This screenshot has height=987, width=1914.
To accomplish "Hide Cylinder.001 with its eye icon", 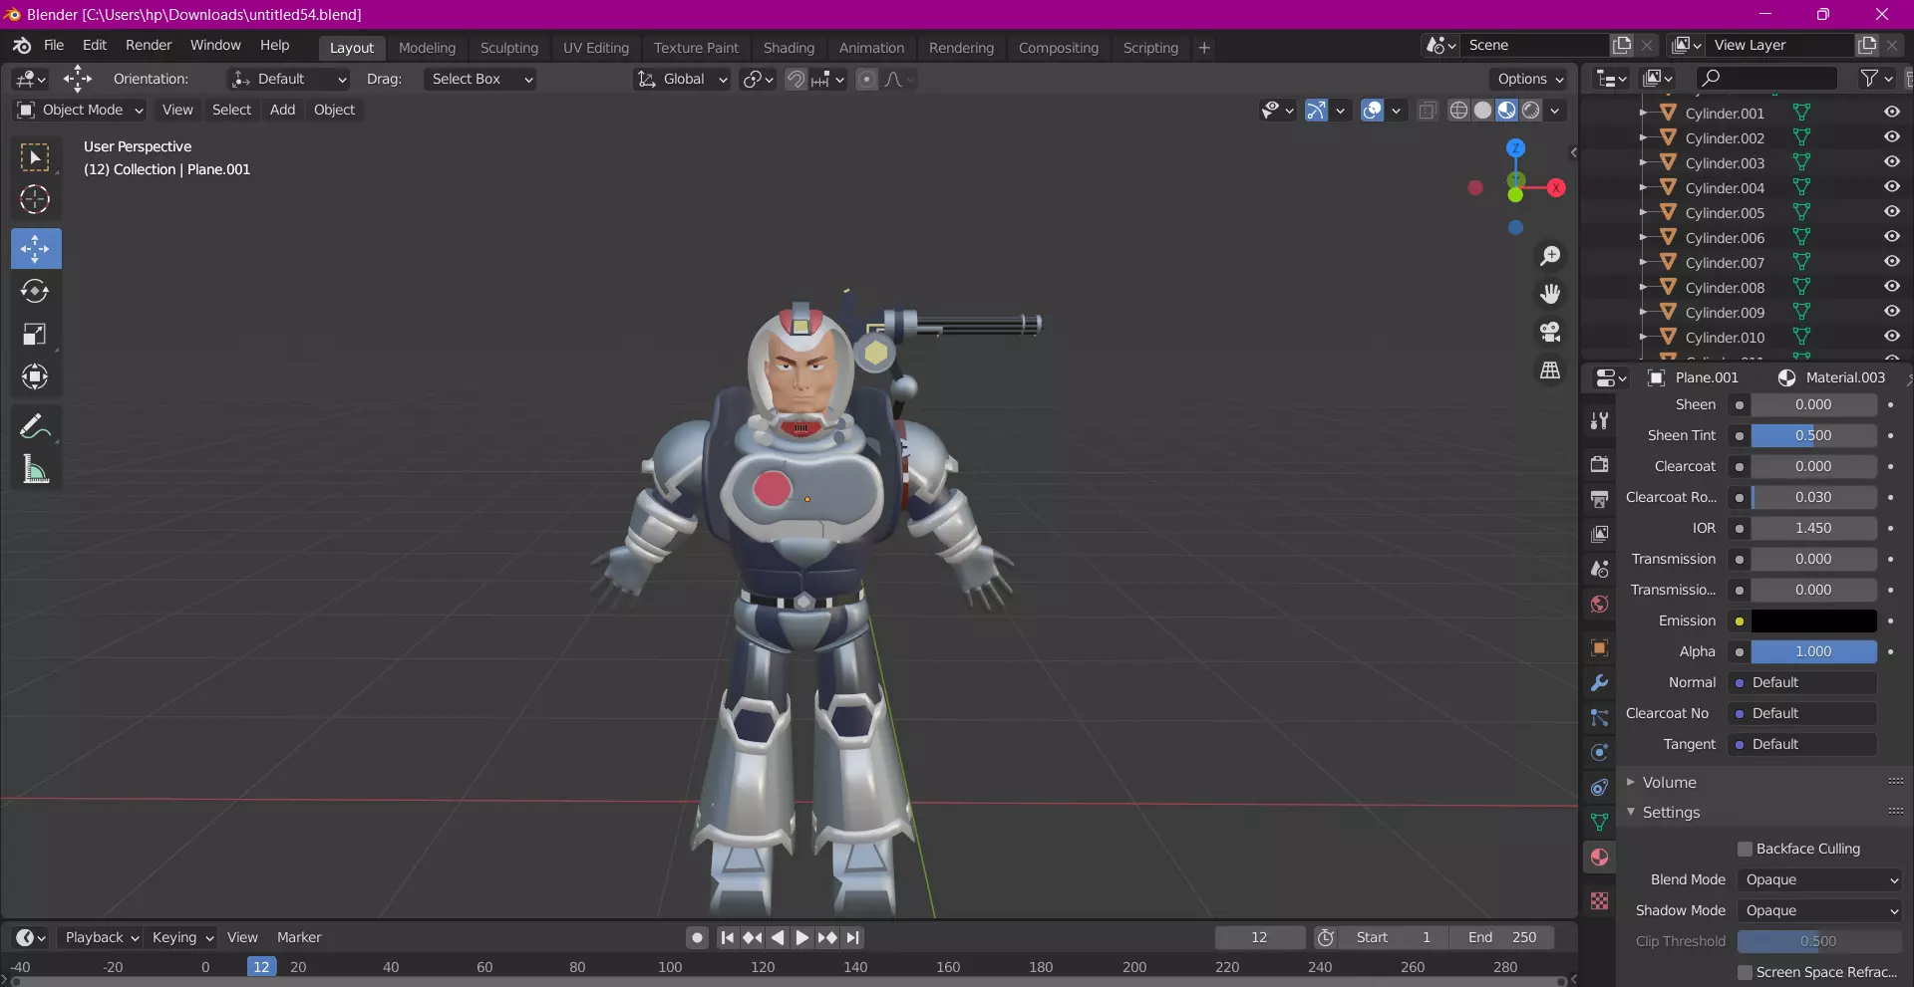I will 1891,113.
